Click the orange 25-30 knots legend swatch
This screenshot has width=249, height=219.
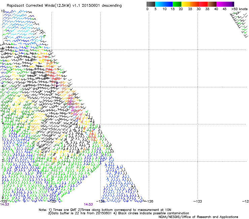[194, 4]
